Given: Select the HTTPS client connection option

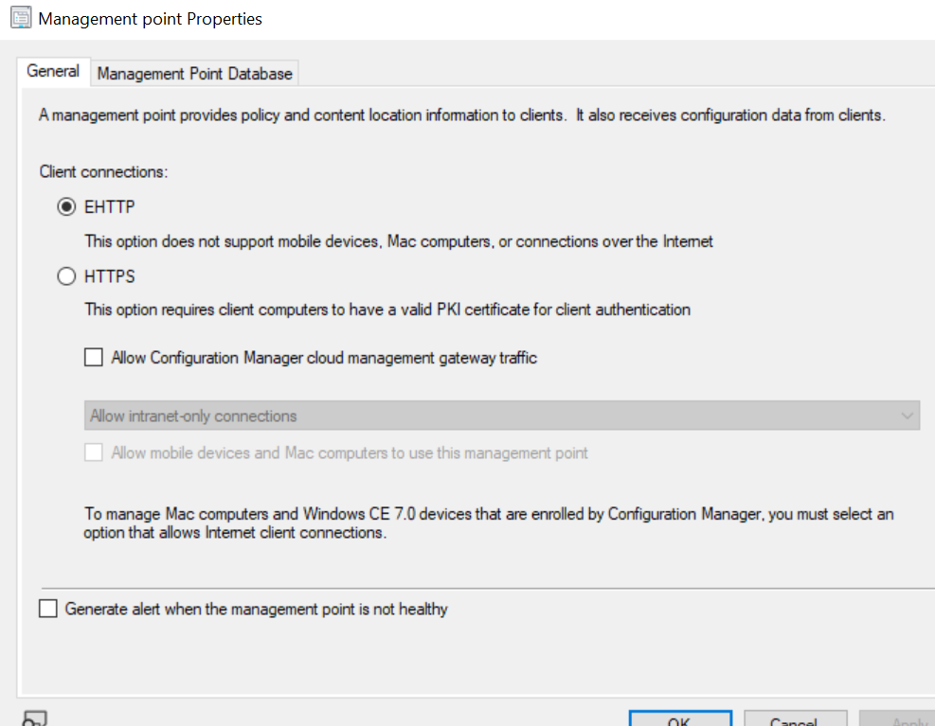Looking at the screenshot, I should tap(65, 275).
